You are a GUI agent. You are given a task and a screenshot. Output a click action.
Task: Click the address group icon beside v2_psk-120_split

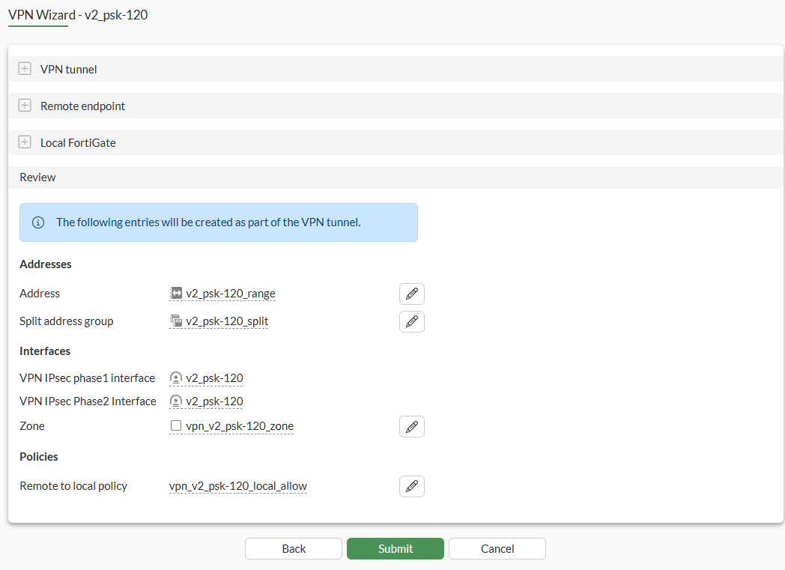click(x=175, y=321)
